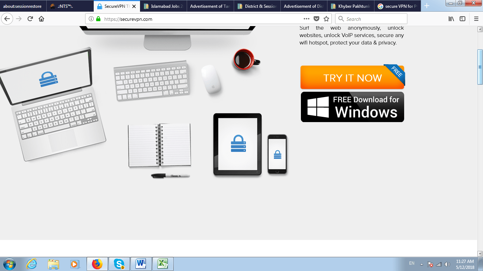
Task: Close the SecureVPN tab
Action: pos(134,6)
